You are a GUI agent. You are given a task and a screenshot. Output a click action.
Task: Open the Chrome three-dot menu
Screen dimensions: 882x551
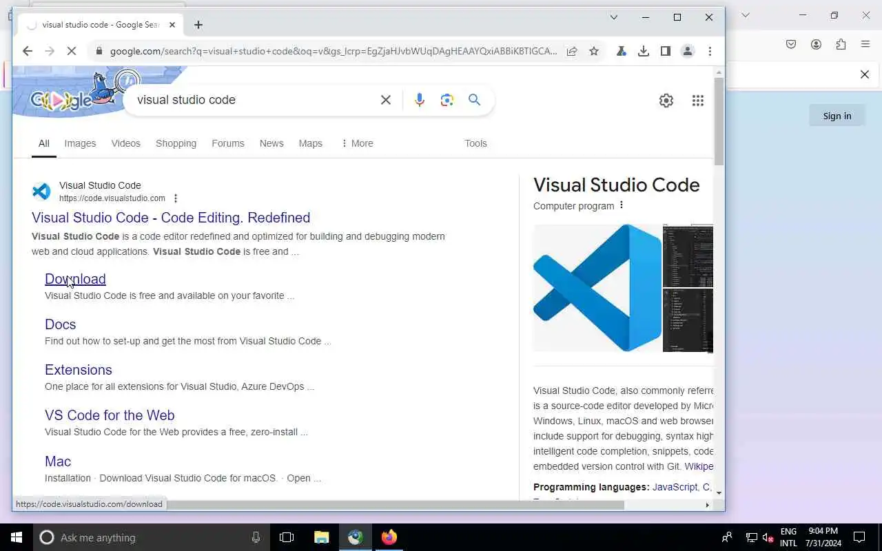(x=710, y=51)
